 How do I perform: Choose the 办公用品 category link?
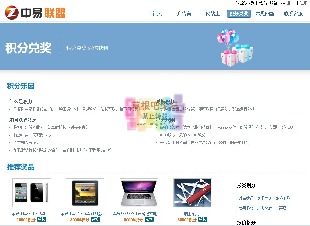pos(283,199)
